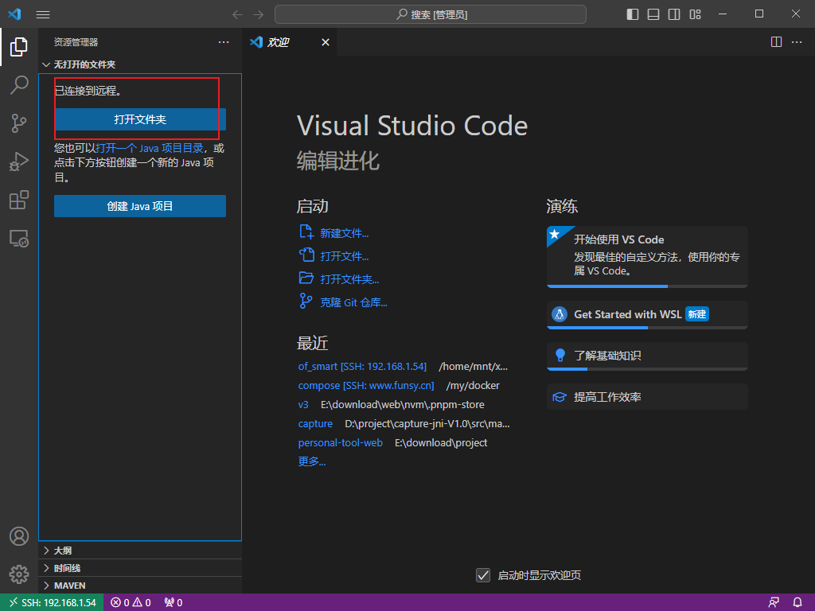The image size is (815, 611).
Task: Open the Source Control view icon
Action: [x=19, y=123]
